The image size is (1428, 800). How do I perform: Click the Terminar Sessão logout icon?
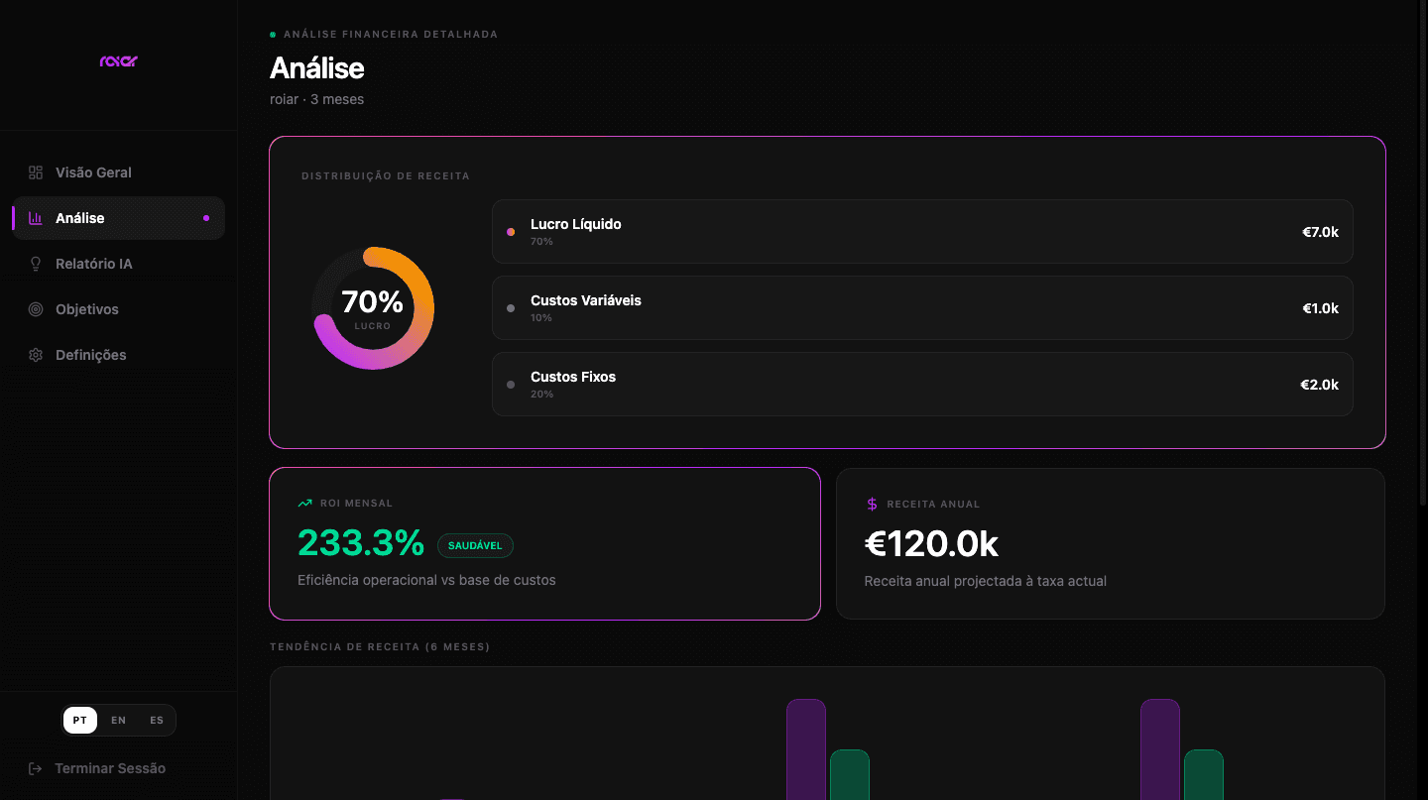click(36, 768)
